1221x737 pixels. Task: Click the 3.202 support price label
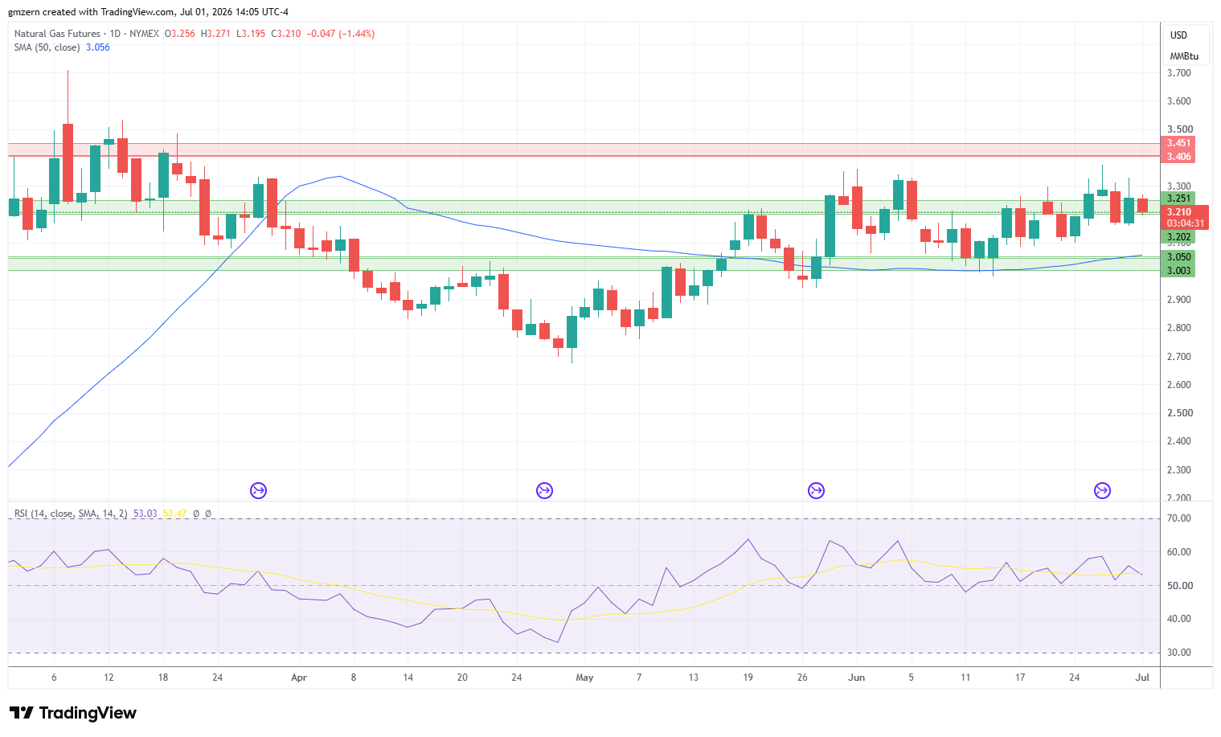click(1178, 237)
